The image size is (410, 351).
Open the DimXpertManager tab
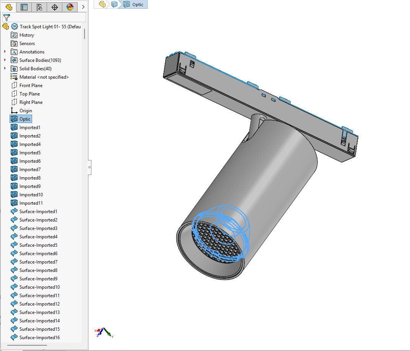[54, 7]
